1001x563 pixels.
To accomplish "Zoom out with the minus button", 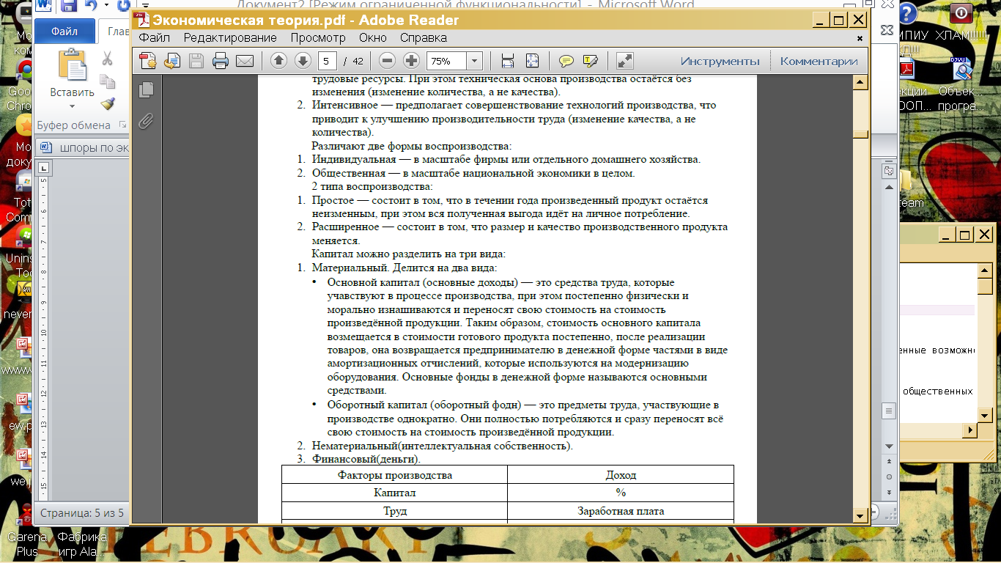I will point(388,61).
